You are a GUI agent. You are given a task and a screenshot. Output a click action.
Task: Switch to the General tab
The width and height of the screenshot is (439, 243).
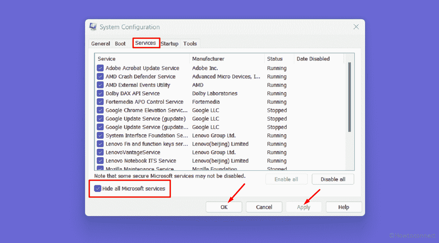point(101,44)
